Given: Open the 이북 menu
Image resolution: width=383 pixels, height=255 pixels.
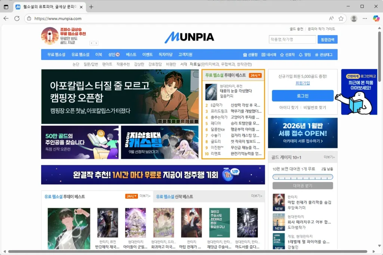Looking at the screenshot, I should [99, 55].
